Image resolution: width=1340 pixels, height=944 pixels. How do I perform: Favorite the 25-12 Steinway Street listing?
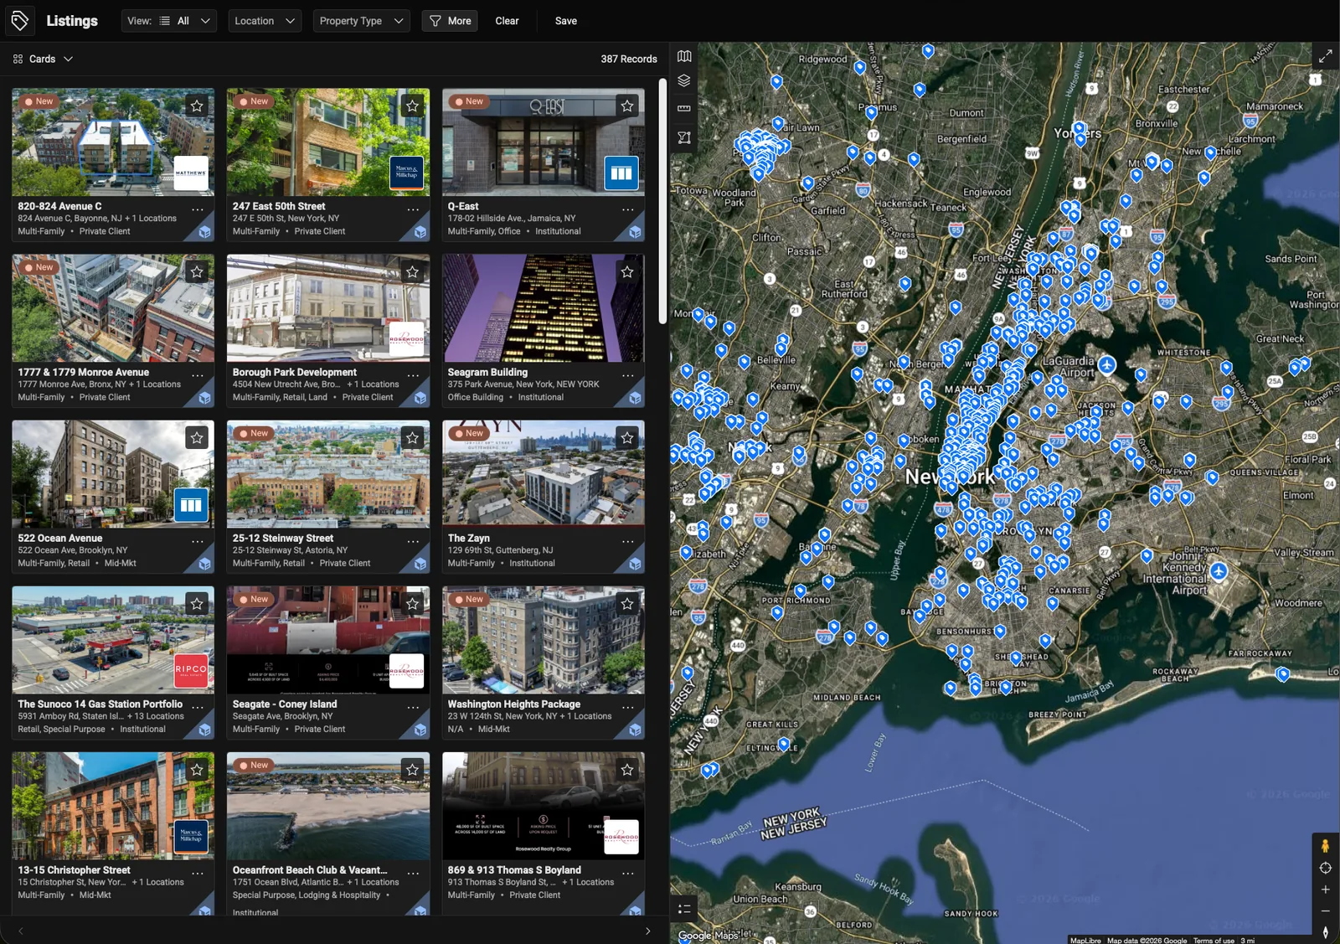tap(412, 437)
